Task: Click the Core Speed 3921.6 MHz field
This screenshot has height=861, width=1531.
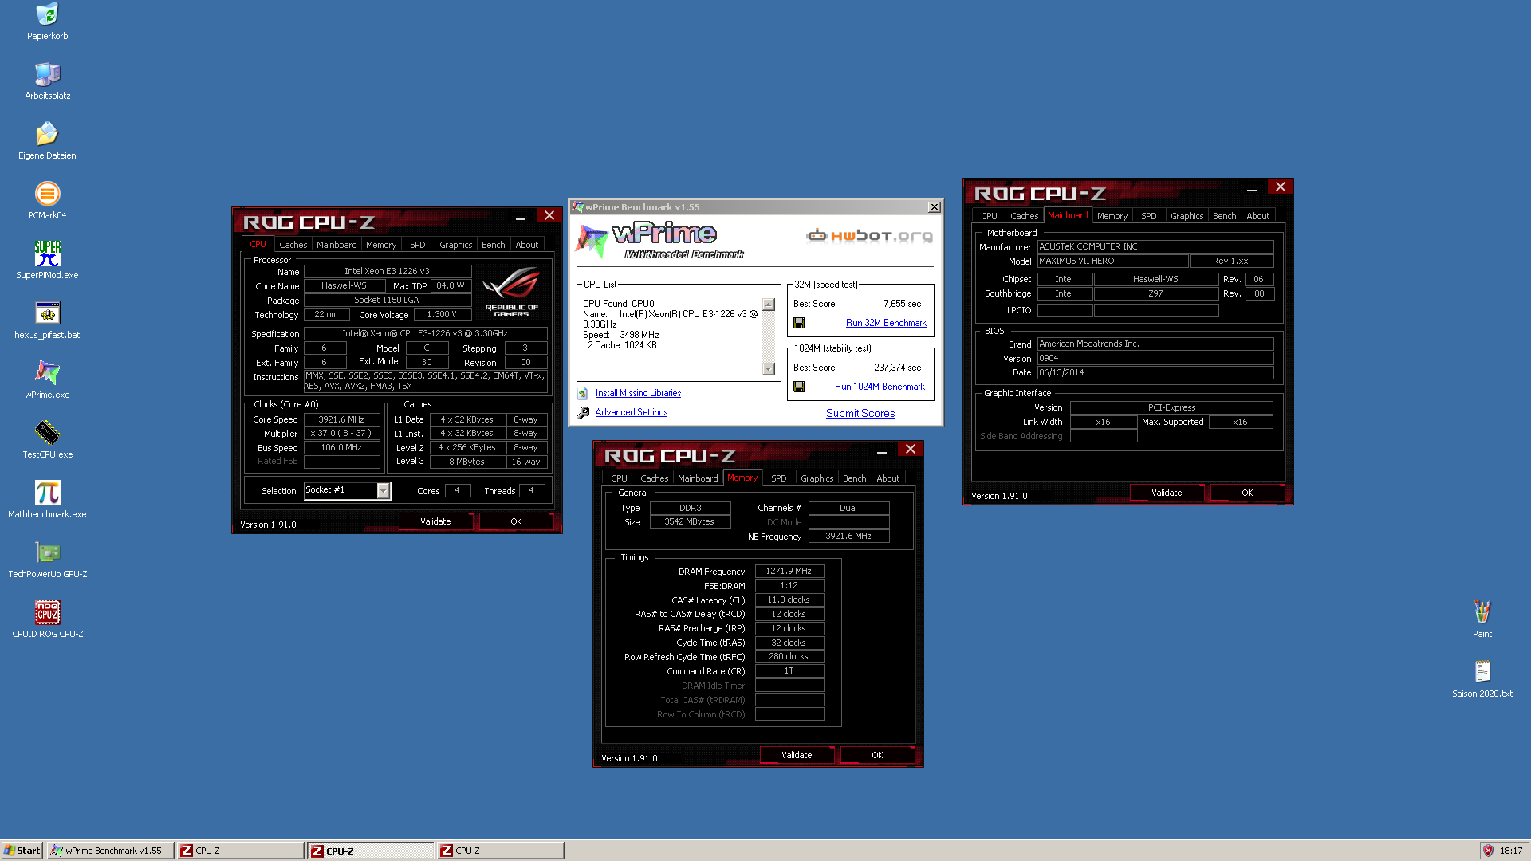Action: point(341,419)
